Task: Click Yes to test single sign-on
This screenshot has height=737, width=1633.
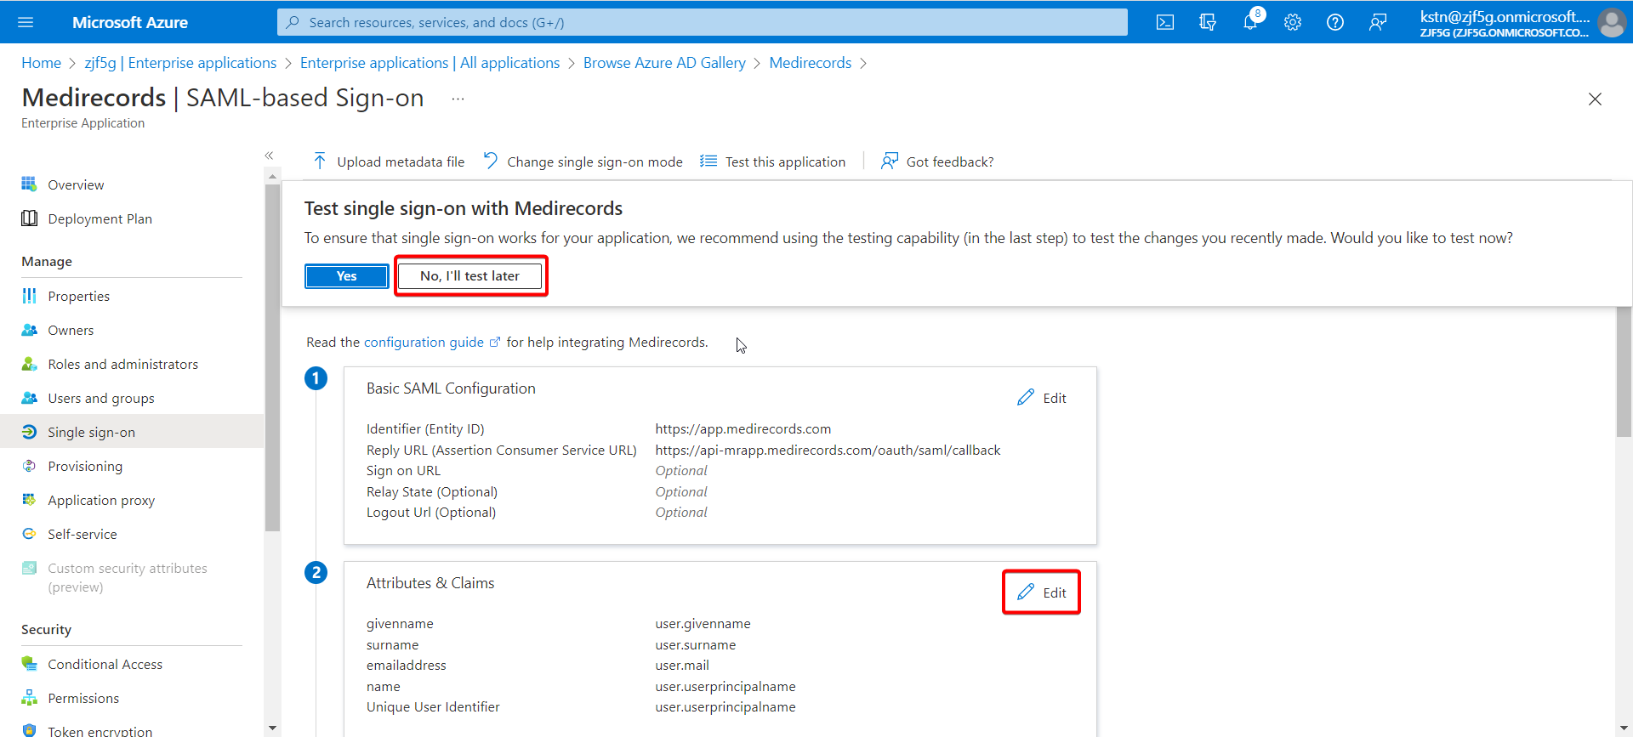Action: (346, 276)
